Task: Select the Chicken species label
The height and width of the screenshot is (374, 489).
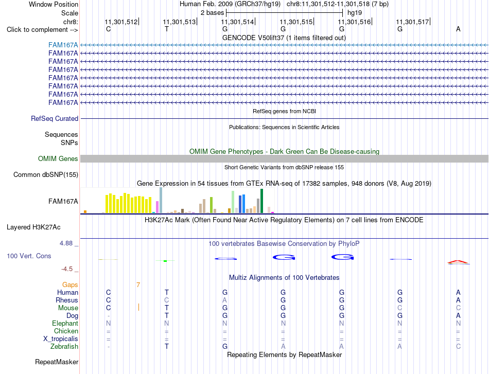Action: (66, 331)
